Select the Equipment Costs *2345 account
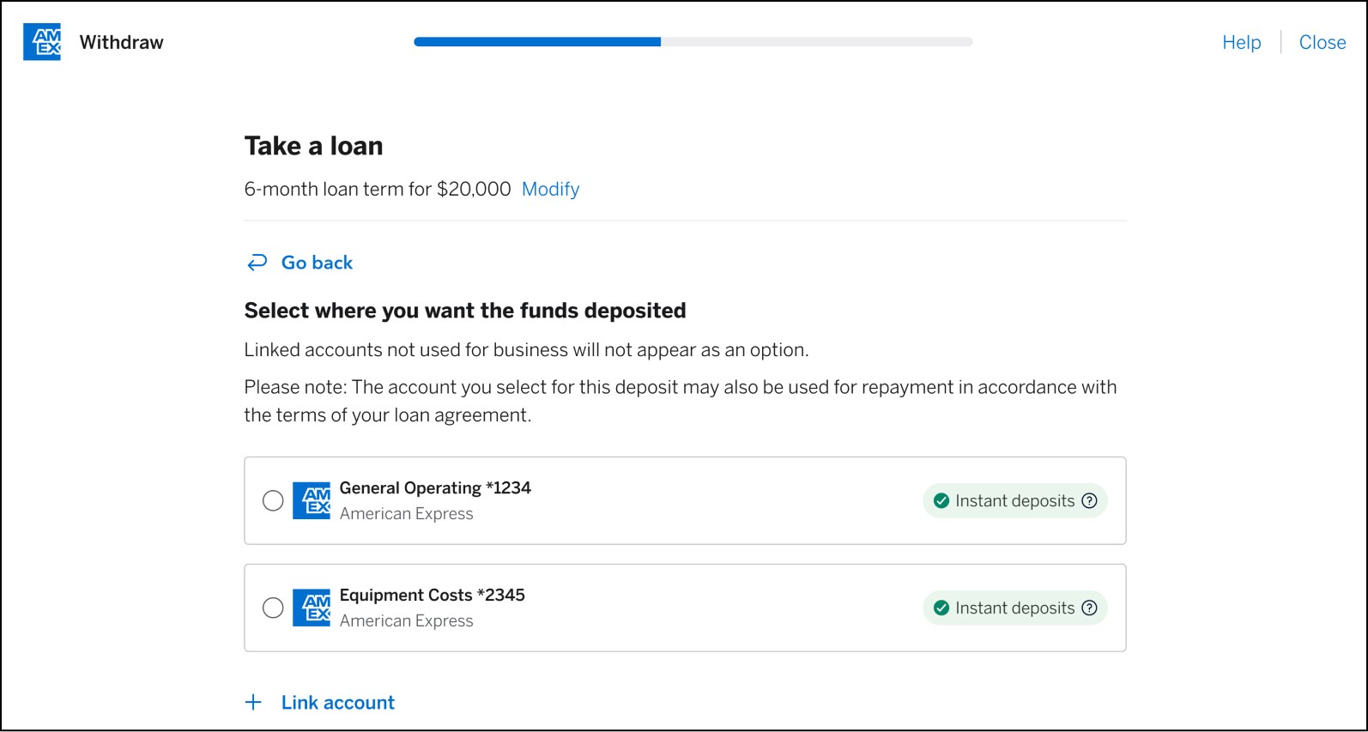 tap(273, 608)
